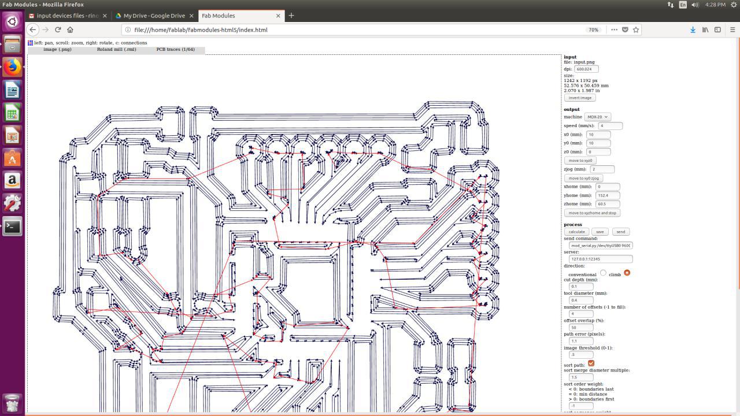Click the network indicator in top panel
Viewport: 740px width, 416px height.
670,5
